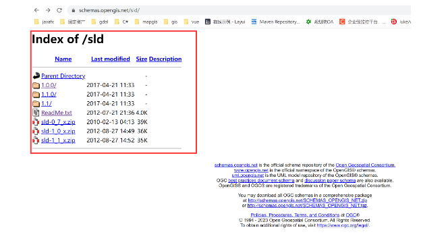The image size is (446, 249).
Task: Open the green gear OA bookmark
Action: (319, 22)
